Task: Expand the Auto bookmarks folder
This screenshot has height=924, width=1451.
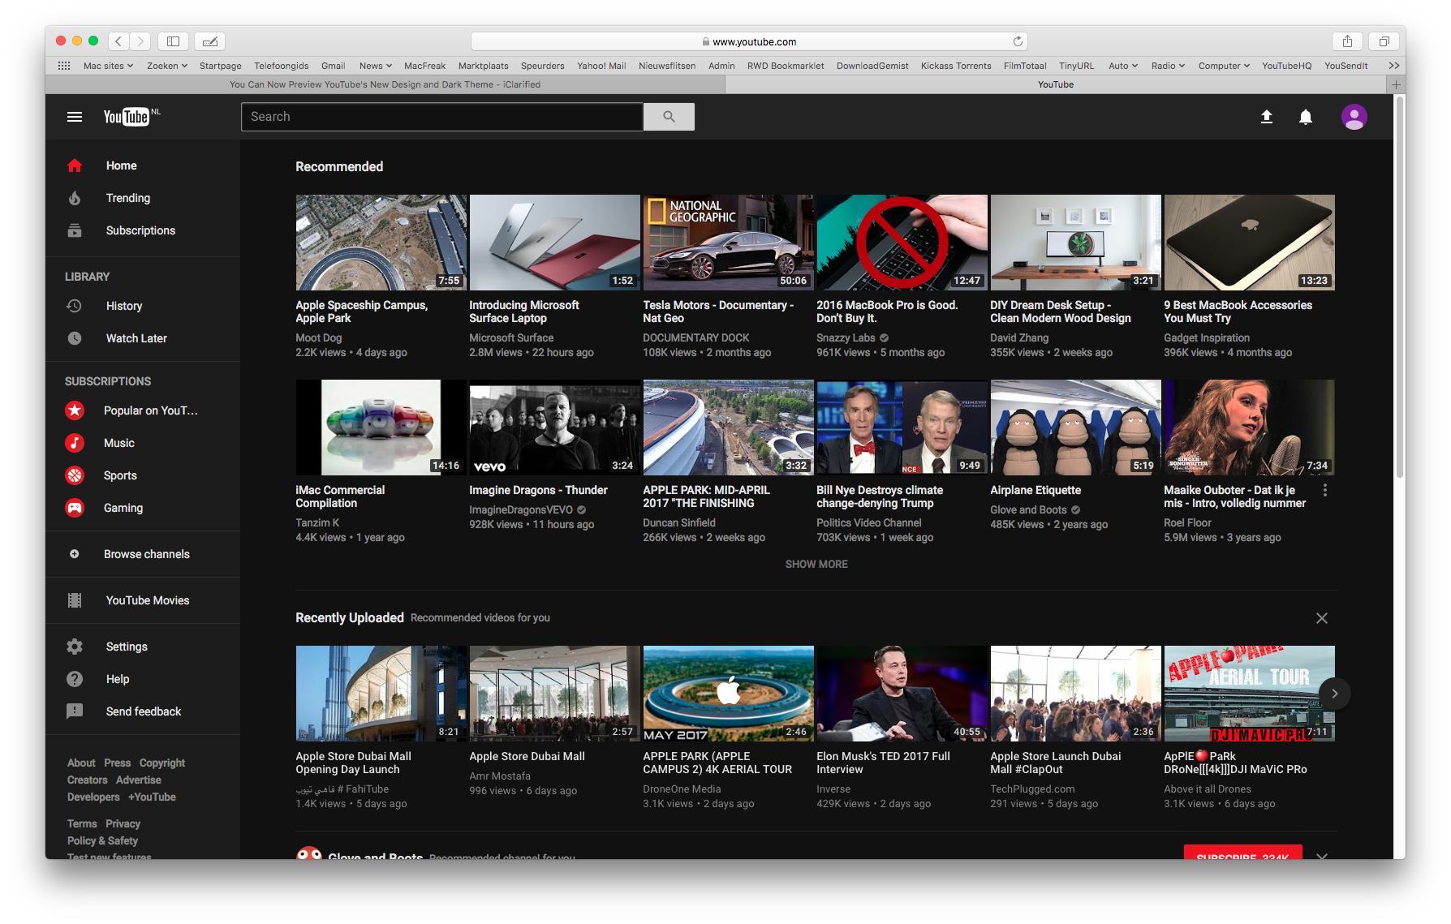Action: point(1123,66)
